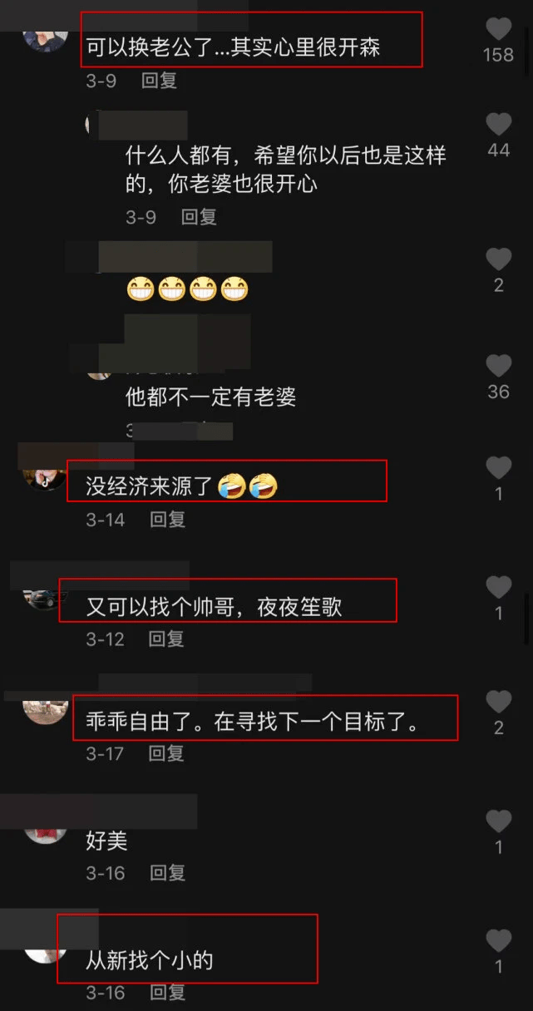Reply to the 从新找个小的 comment
Viewport: 533px width, 1011px height.
(x=167, y=992)
